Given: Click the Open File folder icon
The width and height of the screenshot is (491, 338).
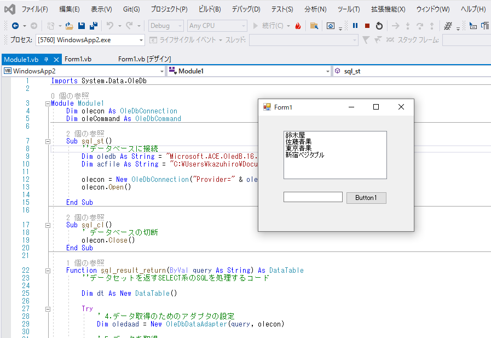Looking at the screenshot, I should [70, 26].
